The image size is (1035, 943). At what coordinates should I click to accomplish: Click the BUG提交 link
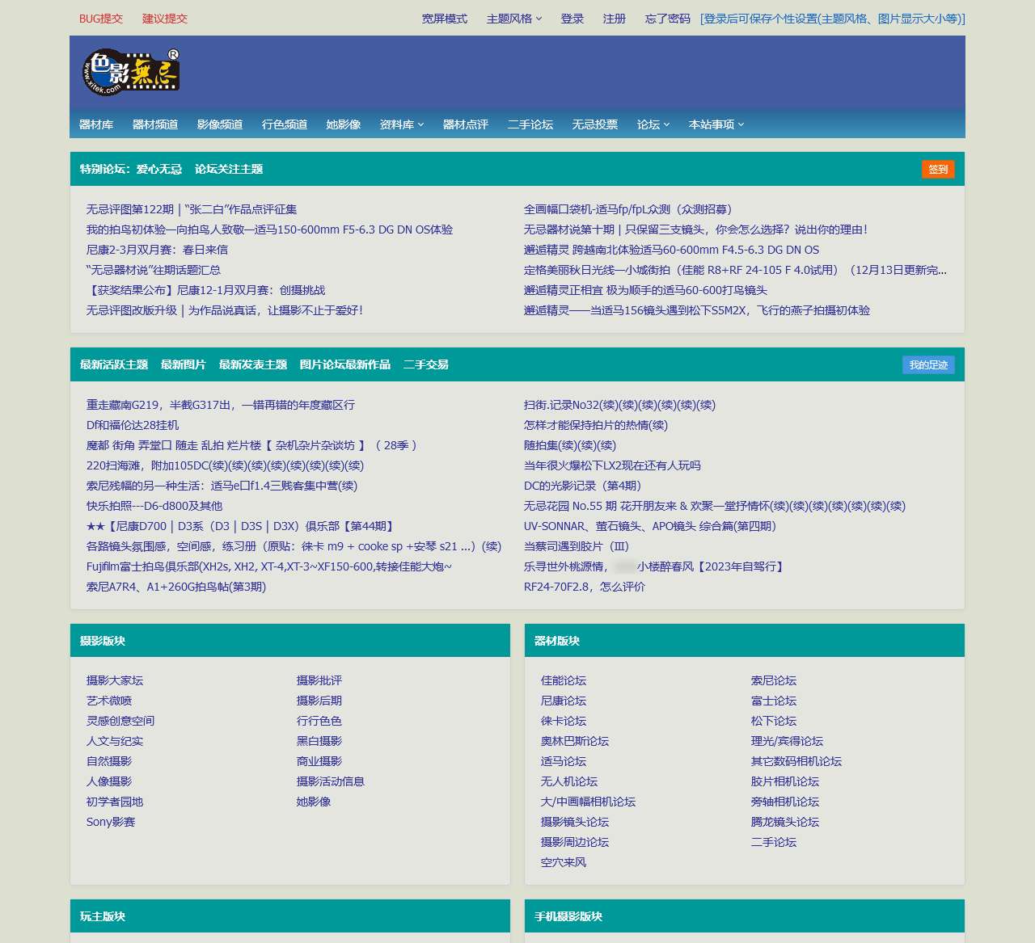pyautogui.click(x=101, y=19)
